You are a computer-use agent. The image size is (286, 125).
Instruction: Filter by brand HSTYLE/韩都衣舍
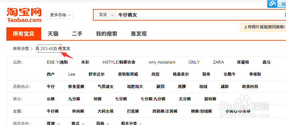coord(119,63)
